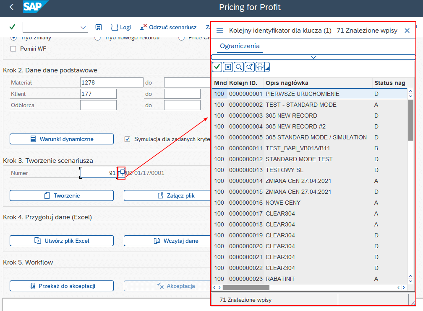
Task: Select row TEST_BAPI_VB01/VB11
Action: pos(310,148)
